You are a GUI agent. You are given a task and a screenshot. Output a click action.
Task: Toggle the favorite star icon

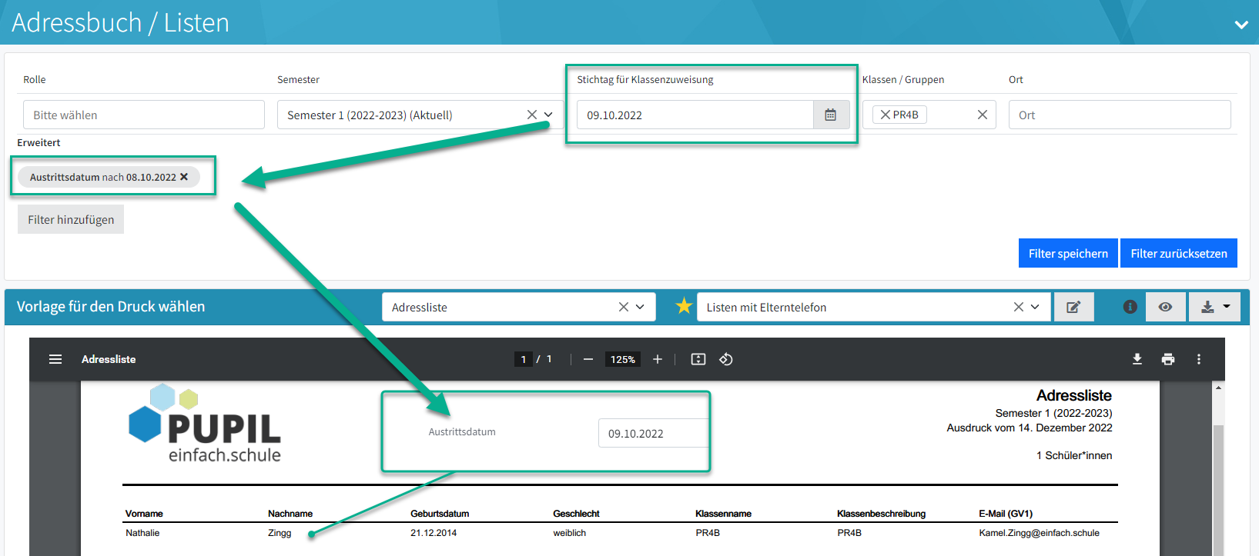[x=684, y=306]
